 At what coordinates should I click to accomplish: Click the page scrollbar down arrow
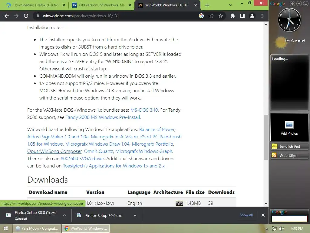pos(266,204)
